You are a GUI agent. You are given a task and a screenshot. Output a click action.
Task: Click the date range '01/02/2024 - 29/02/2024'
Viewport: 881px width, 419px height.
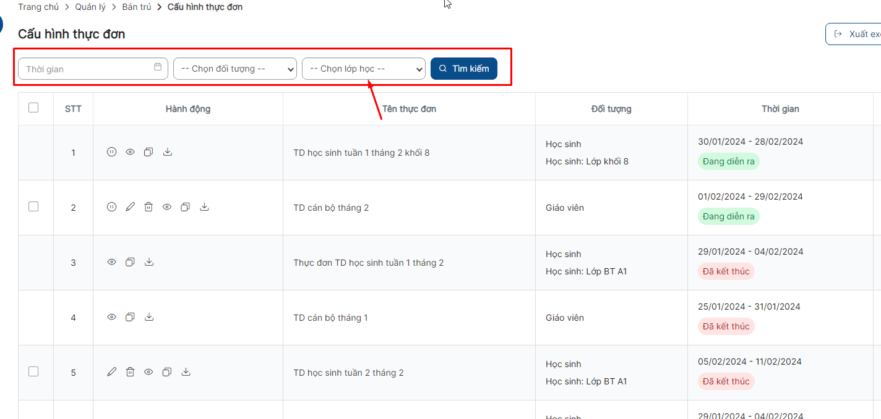pos(750,197)
